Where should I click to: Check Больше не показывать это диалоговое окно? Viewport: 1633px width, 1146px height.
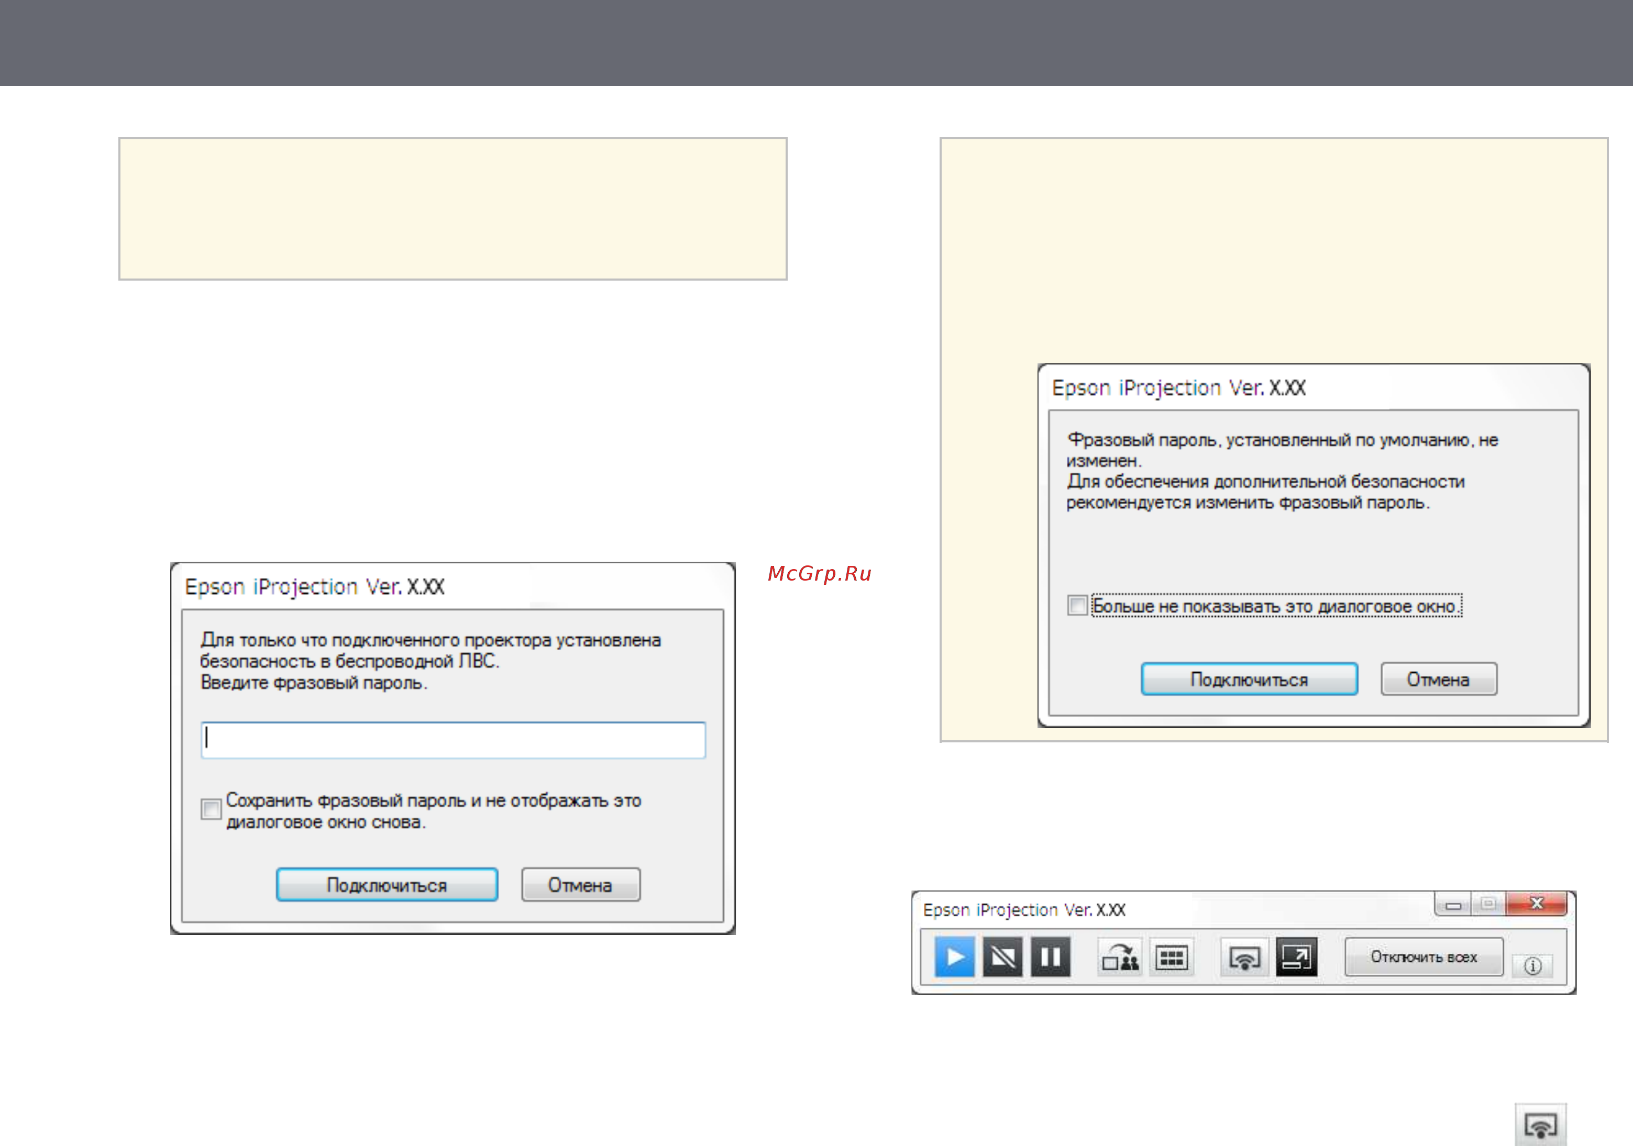pos(1077,605)
